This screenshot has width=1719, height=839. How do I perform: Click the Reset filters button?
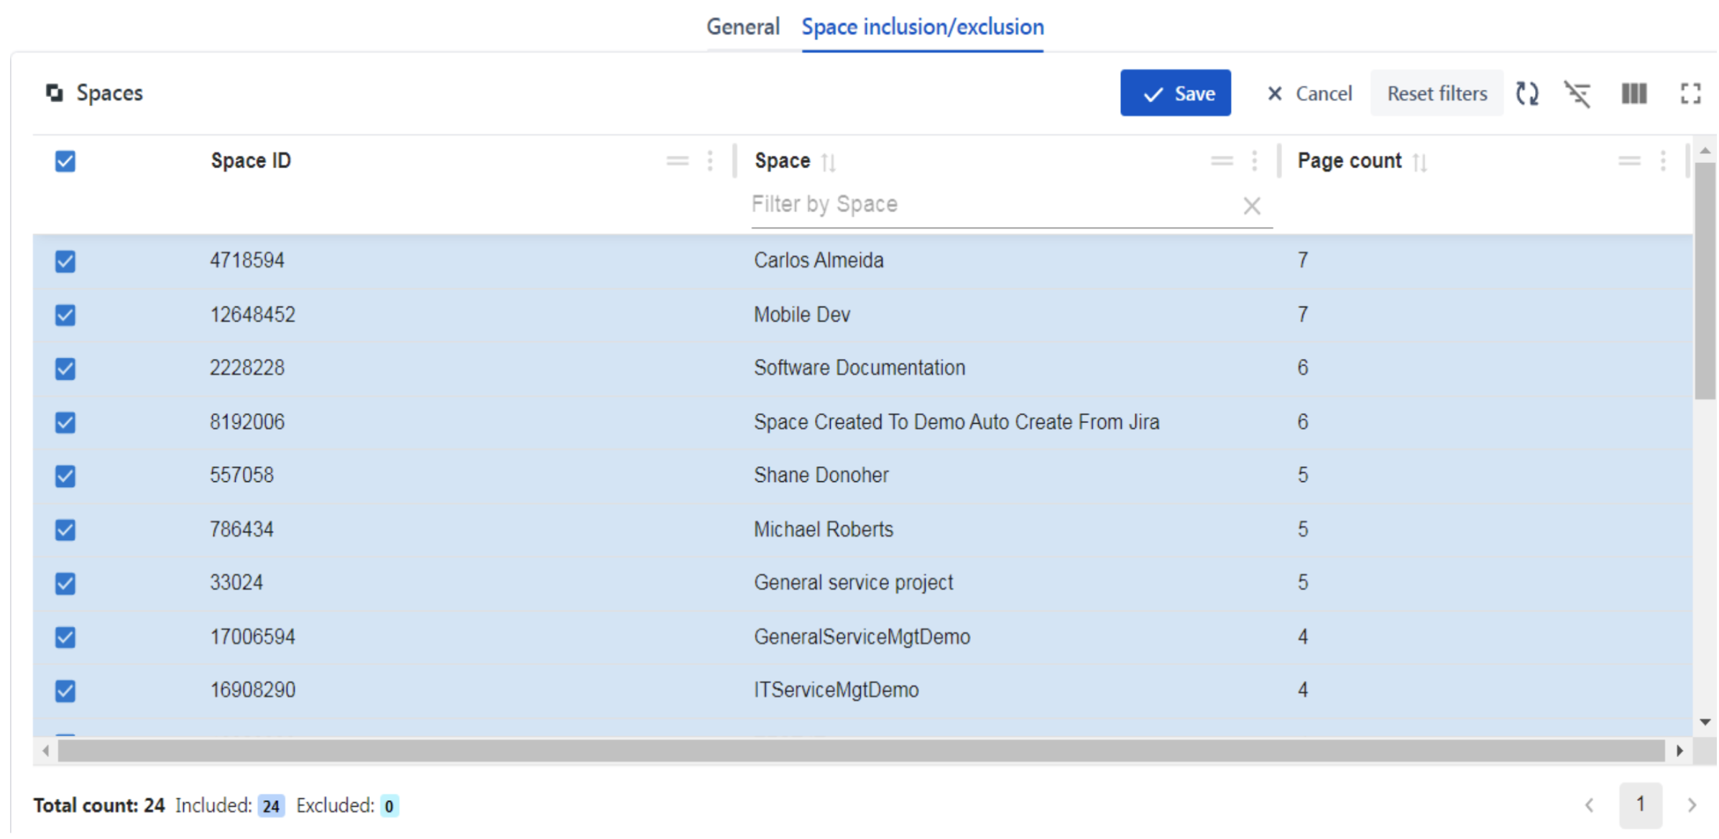click(1437, 93)
